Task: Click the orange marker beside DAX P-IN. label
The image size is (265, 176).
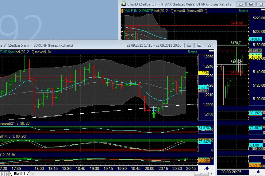Action: [122, 10]
